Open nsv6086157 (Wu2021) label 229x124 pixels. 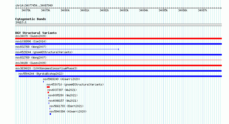point(63,101)
